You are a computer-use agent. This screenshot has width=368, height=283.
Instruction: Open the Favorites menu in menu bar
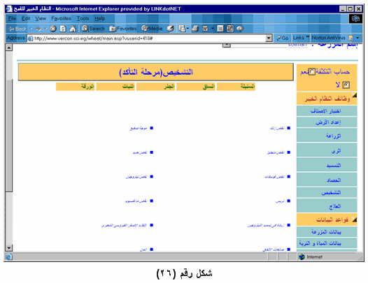click(x=61, y=18)
